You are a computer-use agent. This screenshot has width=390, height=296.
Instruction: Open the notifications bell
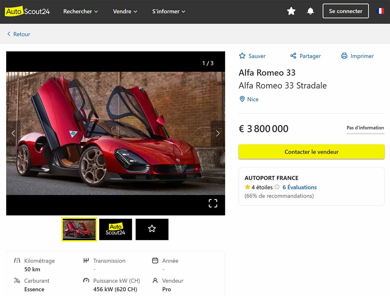pyautogui.click(x=310, y=11)
